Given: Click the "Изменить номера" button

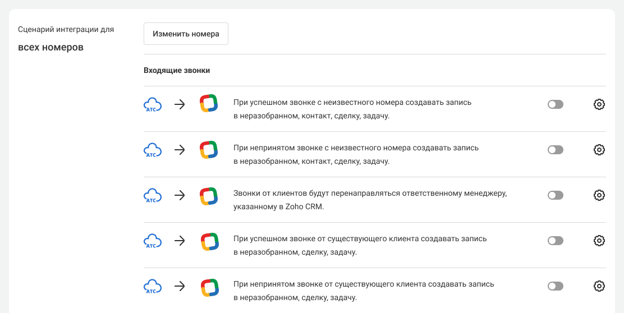Looking at the screenshot, I should point(186,34).
